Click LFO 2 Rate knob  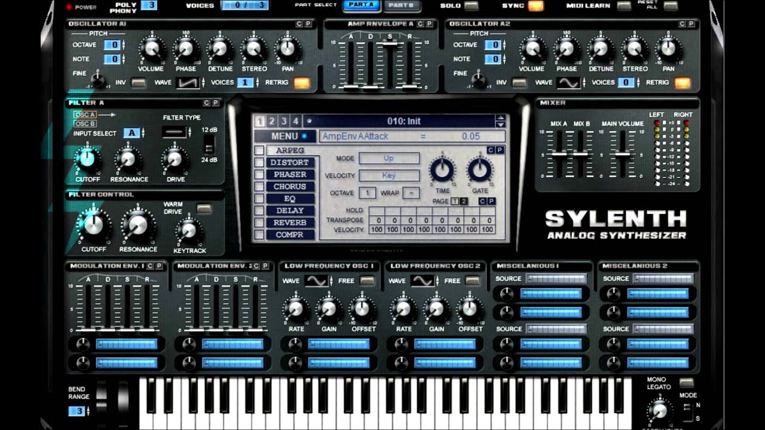[x=403, y=309]
